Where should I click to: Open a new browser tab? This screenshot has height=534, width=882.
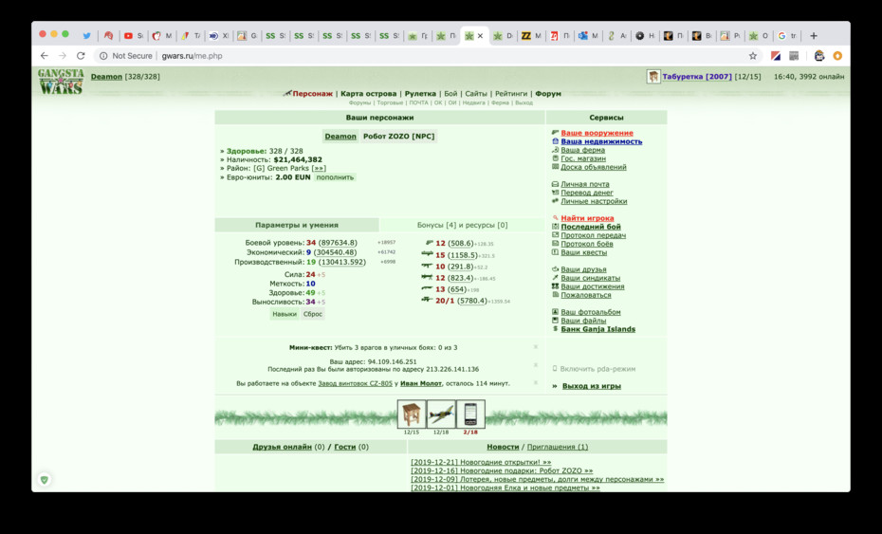[814, 35]
